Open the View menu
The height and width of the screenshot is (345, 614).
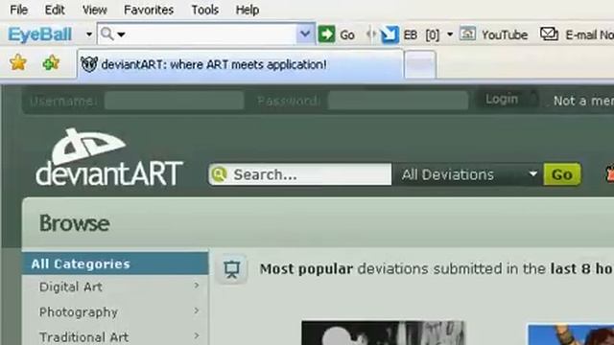(x=94, y=10)
